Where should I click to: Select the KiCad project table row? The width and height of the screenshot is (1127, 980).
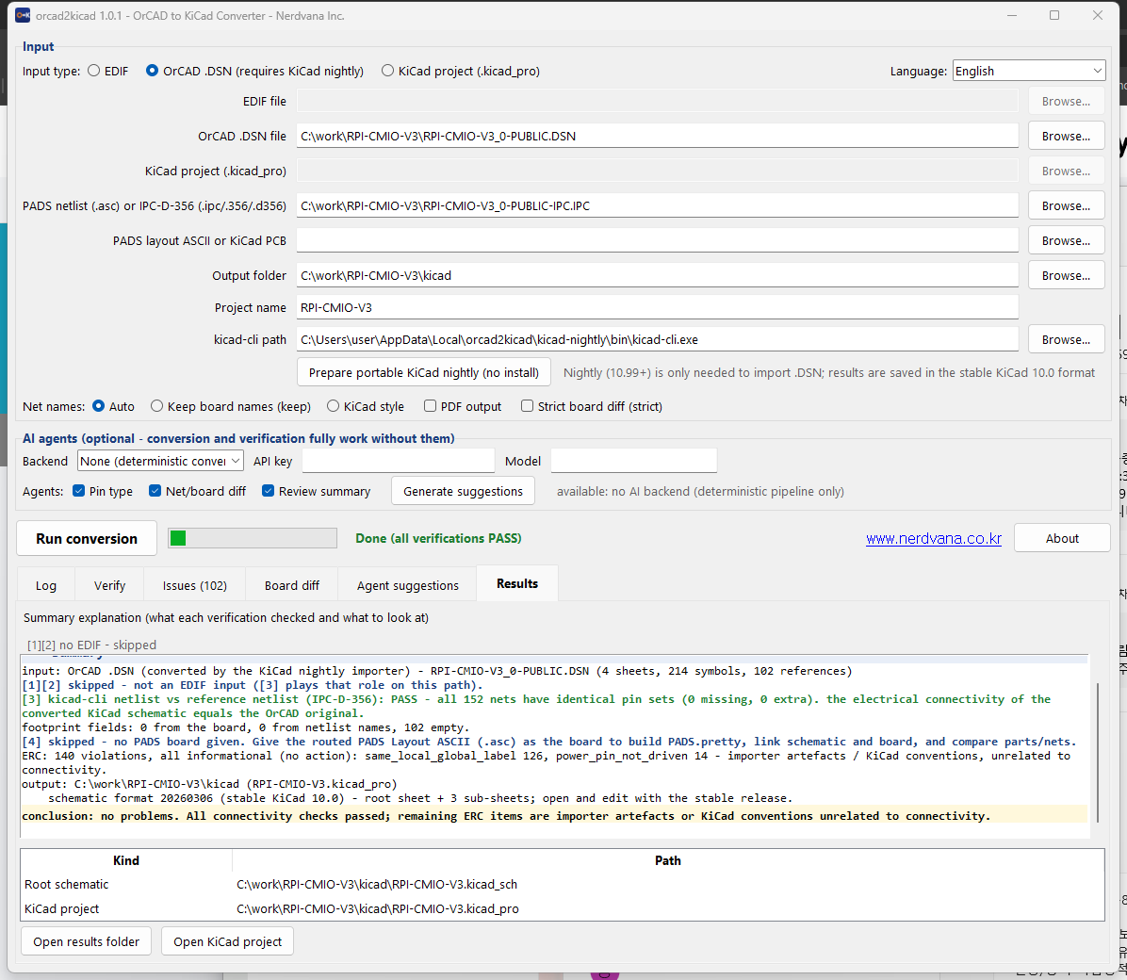[562, 908]
